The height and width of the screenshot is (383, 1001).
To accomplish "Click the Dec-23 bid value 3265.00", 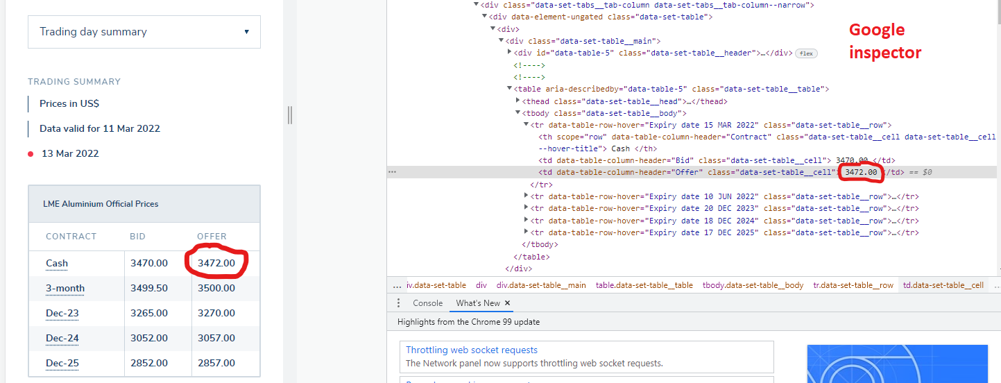I will (148, 314).
